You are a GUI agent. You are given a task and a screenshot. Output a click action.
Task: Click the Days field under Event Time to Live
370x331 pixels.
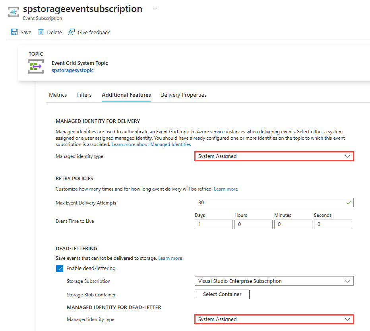[213, 224]
